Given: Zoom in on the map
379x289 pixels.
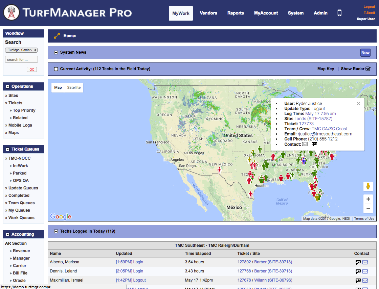Looking at the screenshot, I should (368, 199).
